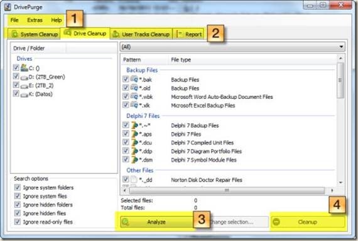Viewport: 358px width, 241px height.
Task: Uncheck the *.aps pattern checkbox
Action: click(126, 133)
